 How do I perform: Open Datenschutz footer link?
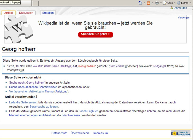click(59, 133)
